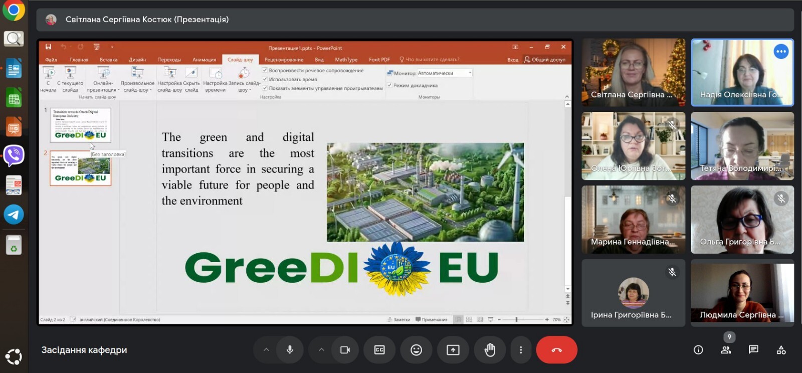
Task: Click the zoom out minus button
Action: 499,319
